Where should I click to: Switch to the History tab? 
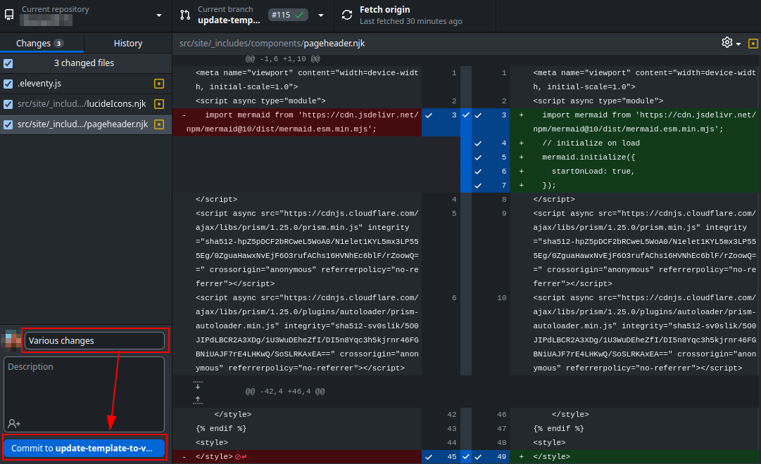click(127, 43)
